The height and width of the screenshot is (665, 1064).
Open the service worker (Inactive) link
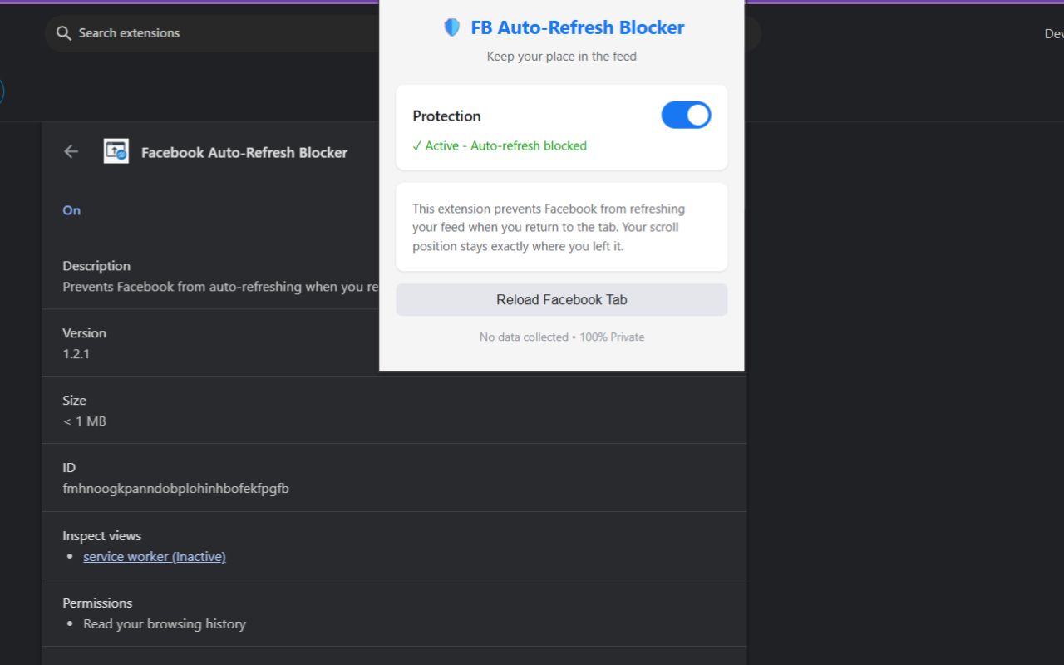click(x=155, y=557)
